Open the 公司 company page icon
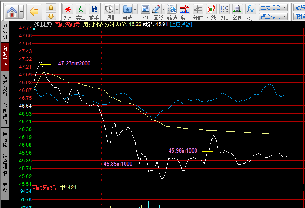This screenshot has width=305, height=208. 238,12
